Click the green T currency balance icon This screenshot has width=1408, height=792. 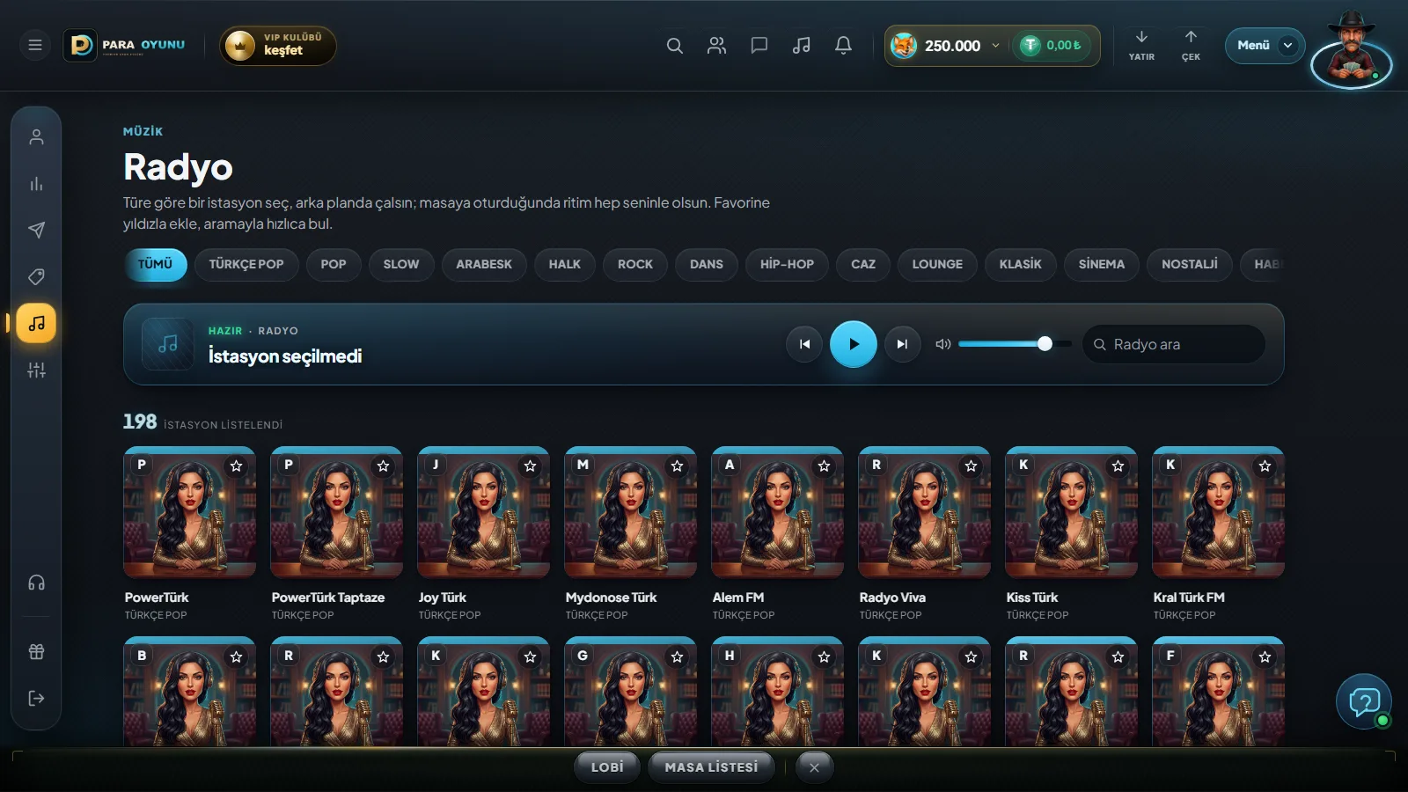[1030, 45]
